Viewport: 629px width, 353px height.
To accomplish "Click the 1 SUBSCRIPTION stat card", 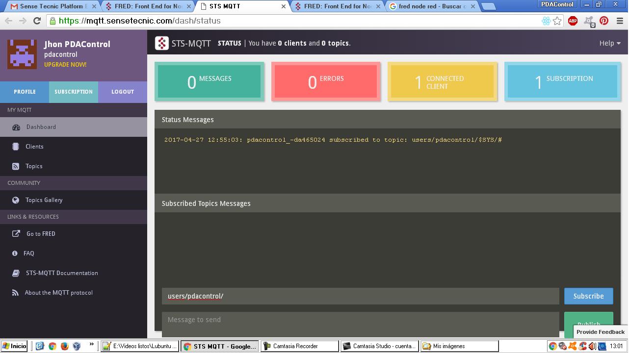I will coord(562,81).
